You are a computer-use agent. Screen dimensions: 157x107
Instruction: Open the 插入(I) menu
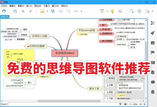point(29,6)
